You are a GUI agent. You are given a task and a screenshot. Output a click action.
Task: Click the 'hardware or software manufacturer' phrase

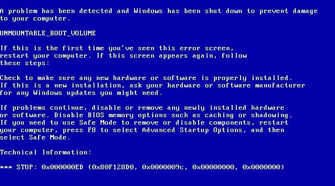click(236, 86)
